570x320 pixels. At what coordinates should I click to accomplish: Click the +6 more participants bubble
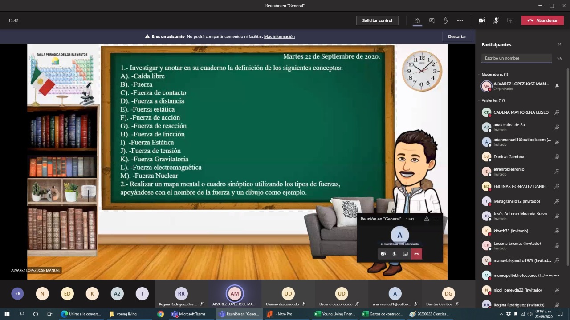coord(17,294)
